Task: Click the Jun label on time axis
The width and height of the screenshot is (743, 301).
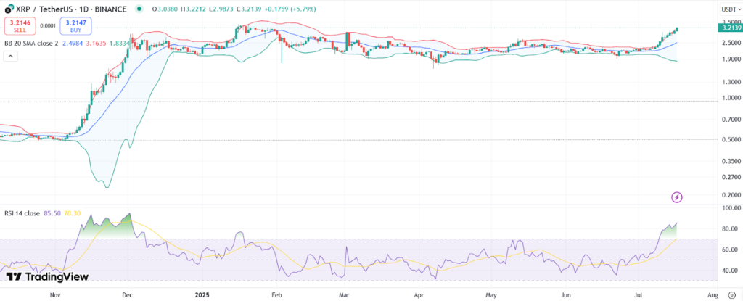Action: pos(565,294)
